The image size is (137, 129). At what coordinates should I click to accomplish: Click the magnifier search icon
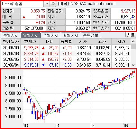coord(53,4)
